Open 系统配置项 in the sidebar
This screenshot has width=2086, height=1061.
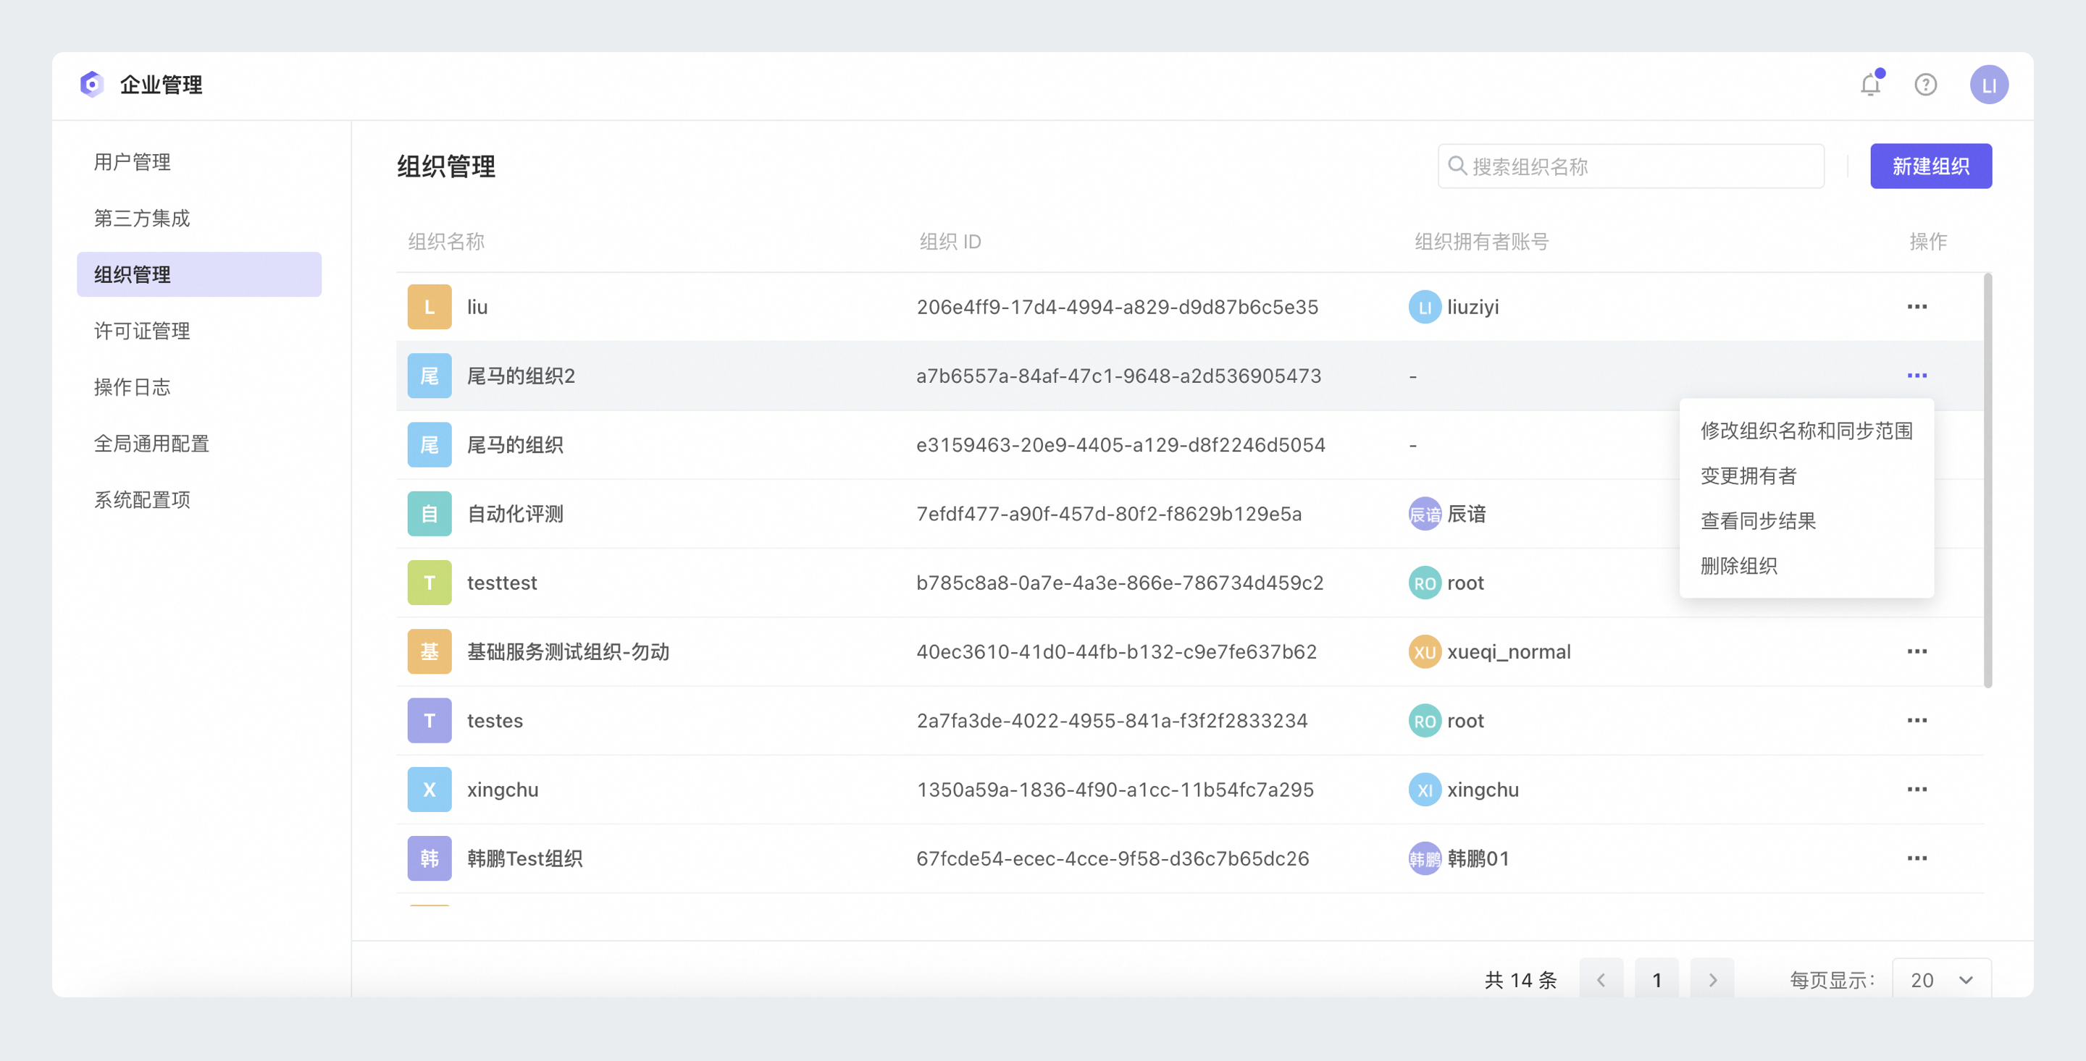(199, 499)
